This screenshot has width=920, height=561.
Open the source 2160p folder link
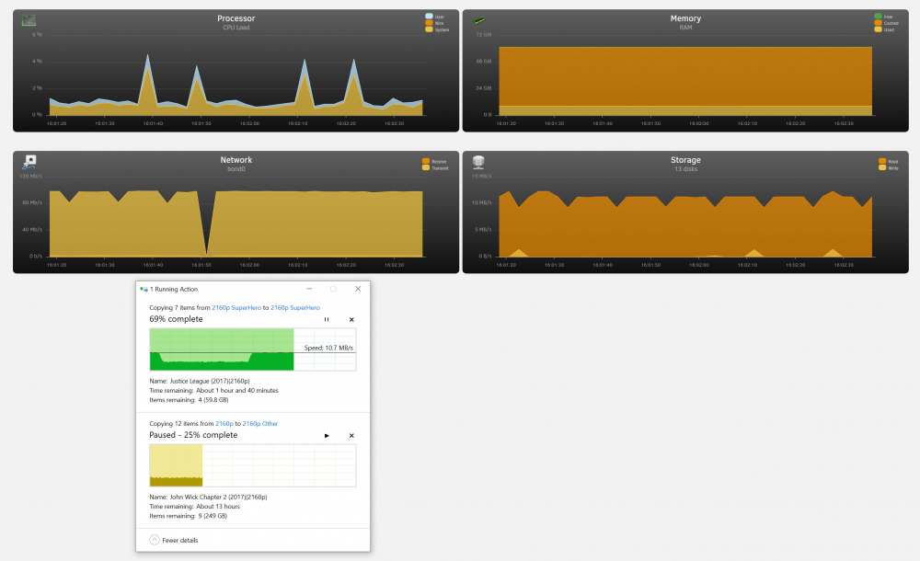(x=224, y=423)
